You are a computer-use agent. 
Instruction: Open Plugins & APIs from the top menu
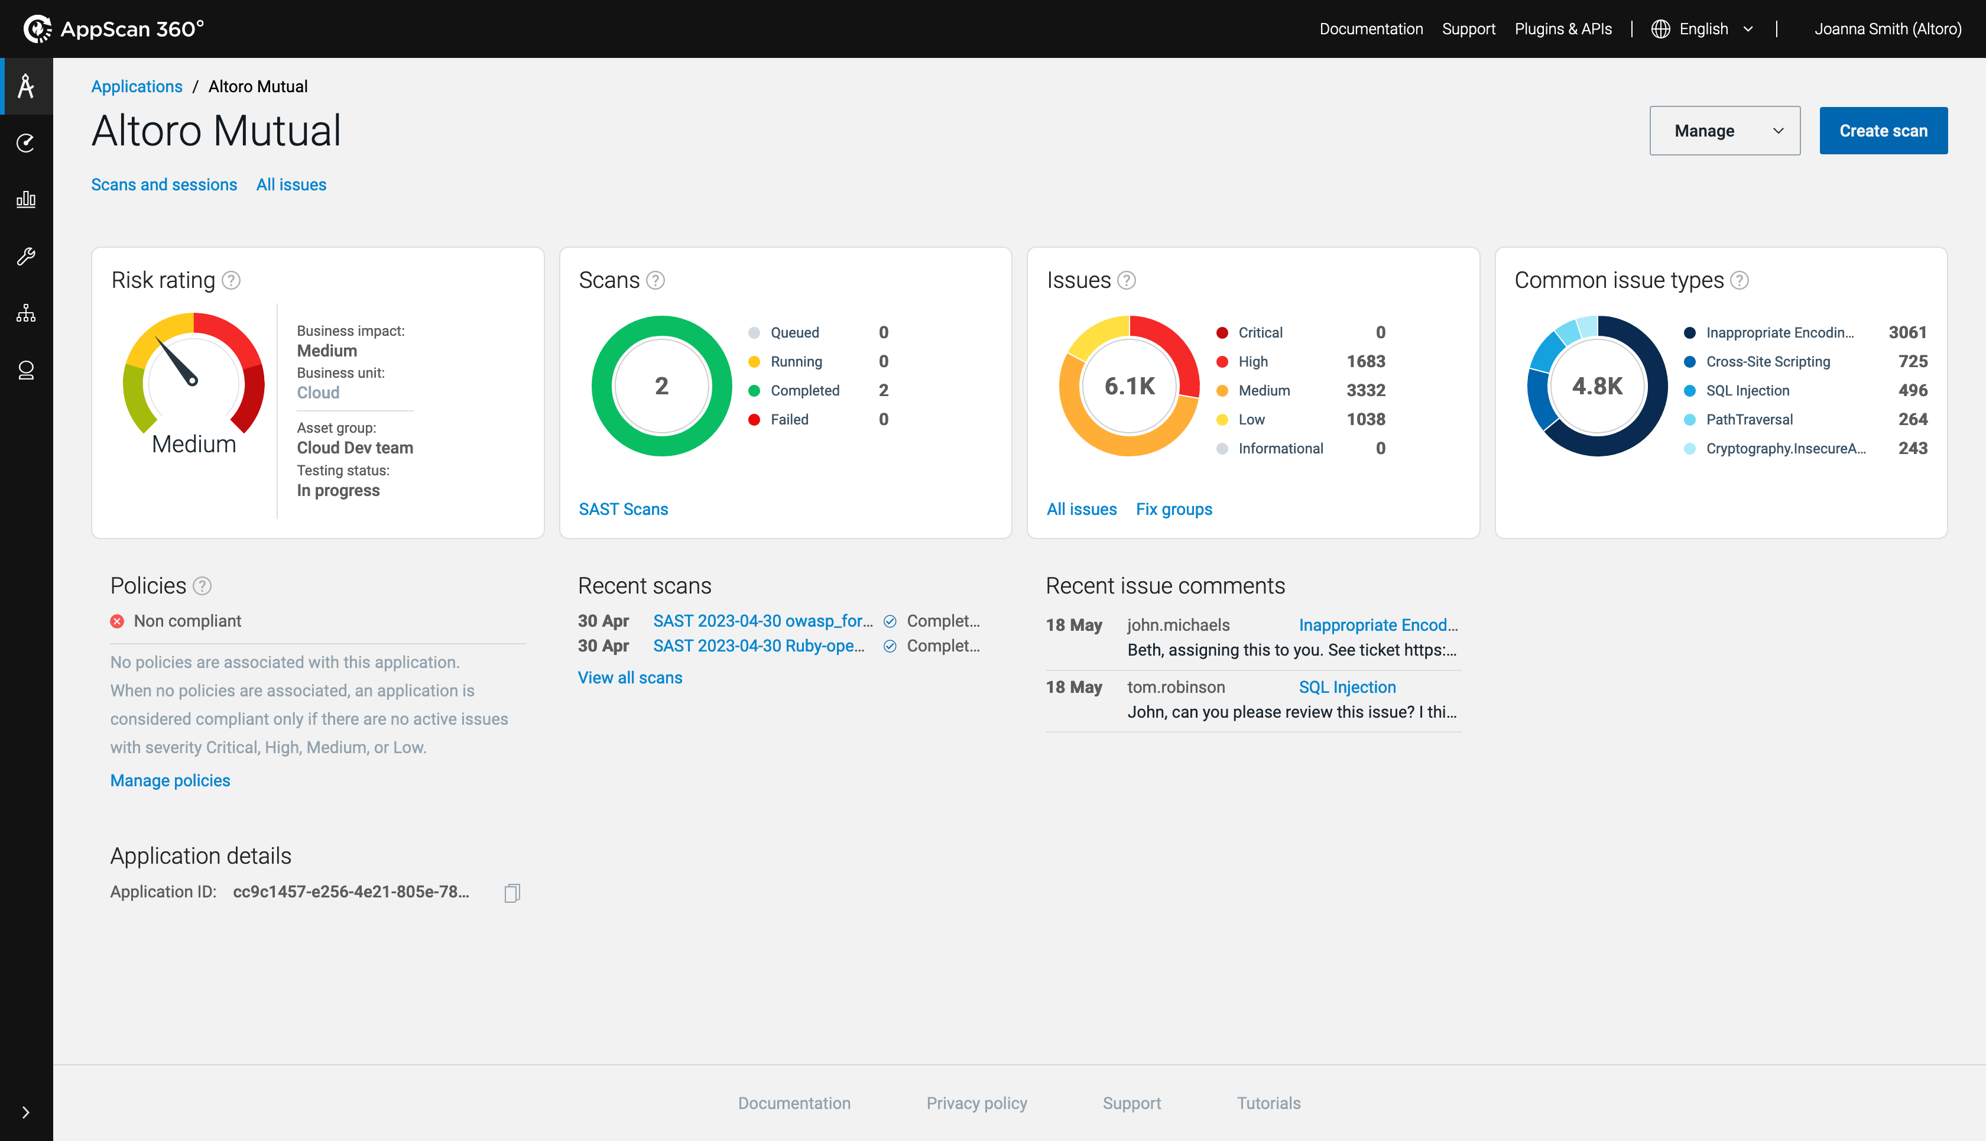tap(1563, 28)
